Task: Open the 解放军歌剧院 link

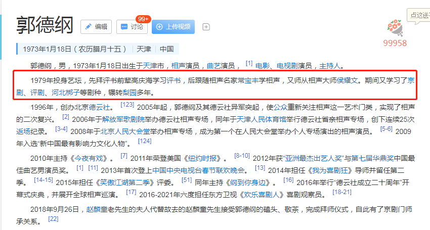Action: point(123,119)
